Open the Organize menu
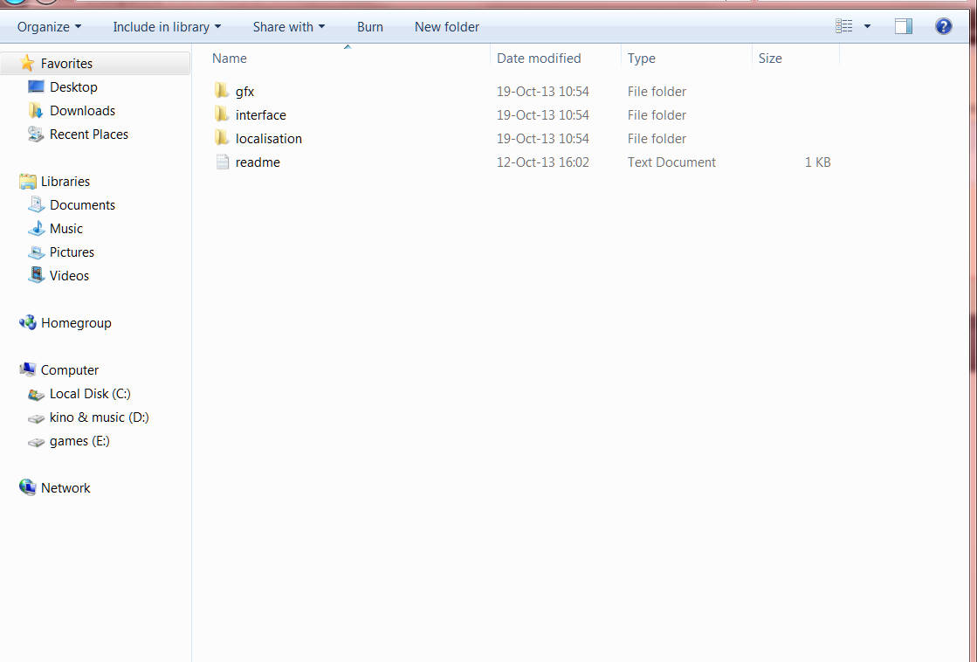 point(49,27)
